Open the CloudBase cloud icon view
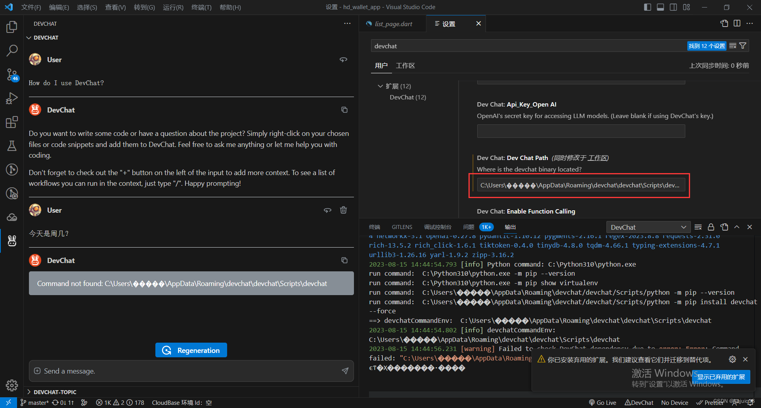The width and height of the screenshot is (761, 408). (x=12, y=217)
